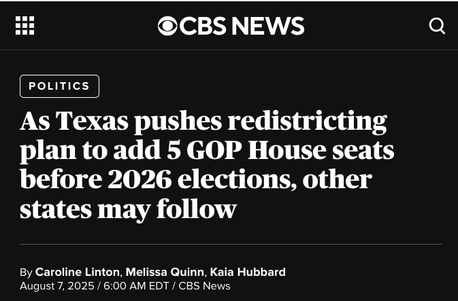
Task: Click the CBS eye logo
Action: [x=167, y=26]
